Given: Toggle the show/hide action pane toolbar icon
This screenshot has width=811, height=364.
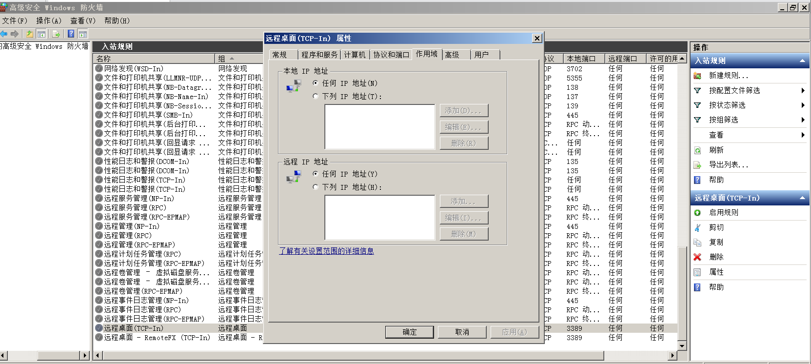Looking at the screenshot, I should [x=83, y=34].
